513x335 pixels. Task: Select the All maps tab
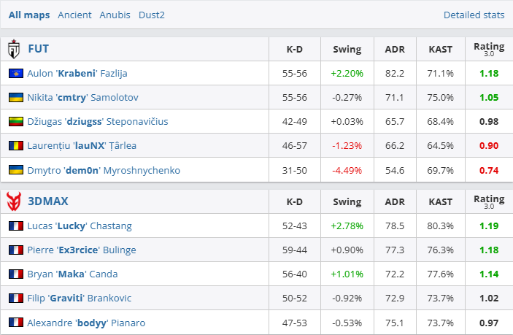[29, 15]
